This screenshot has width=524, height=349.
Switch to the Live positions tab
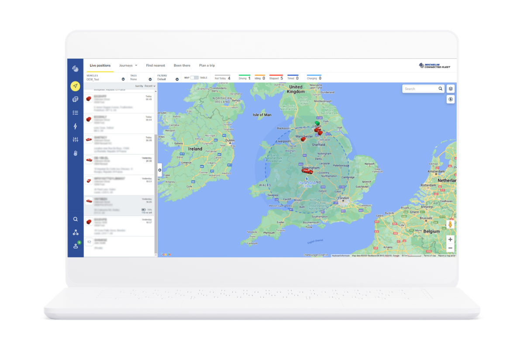100,65
